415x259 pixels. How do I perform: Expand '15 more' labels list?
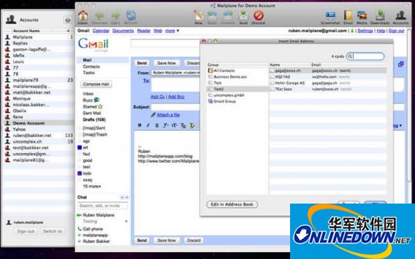pyautogui.click(x=92, y=186)
